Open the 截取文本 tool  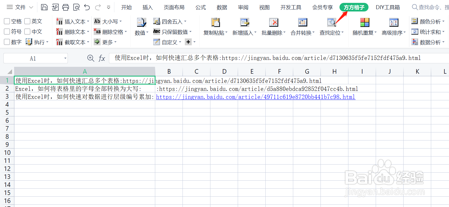[72, 42]
